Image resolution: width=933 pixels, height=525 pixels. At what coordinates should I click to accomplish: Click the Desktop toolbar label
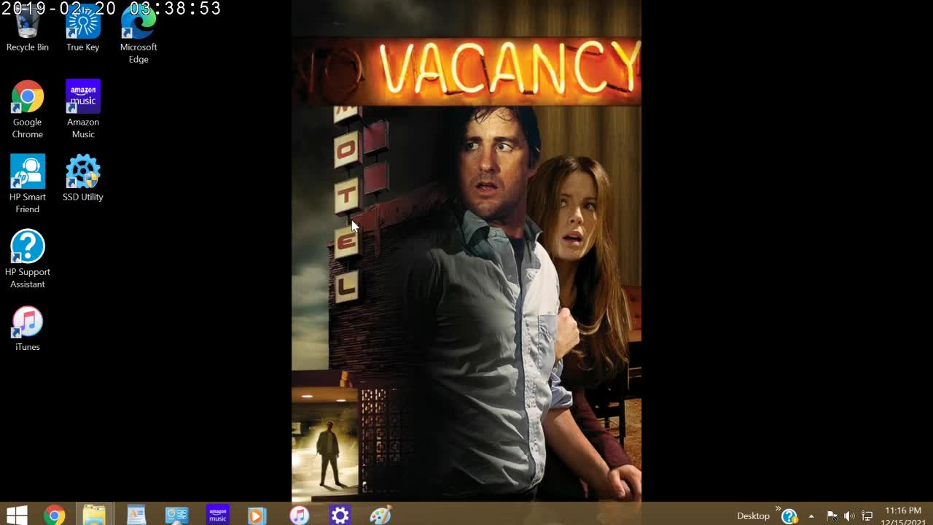[753, 516]
